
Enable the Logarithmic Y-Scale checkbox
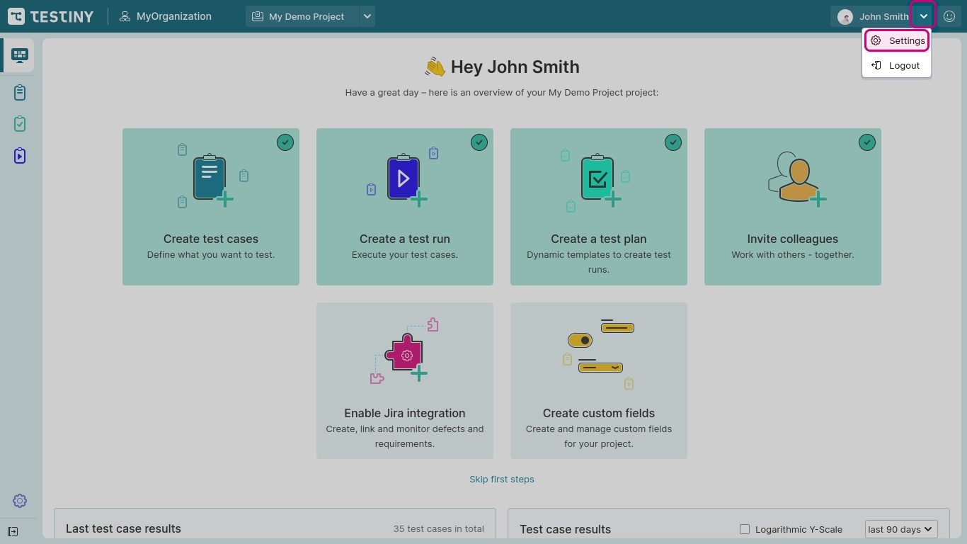pos(745,529)
